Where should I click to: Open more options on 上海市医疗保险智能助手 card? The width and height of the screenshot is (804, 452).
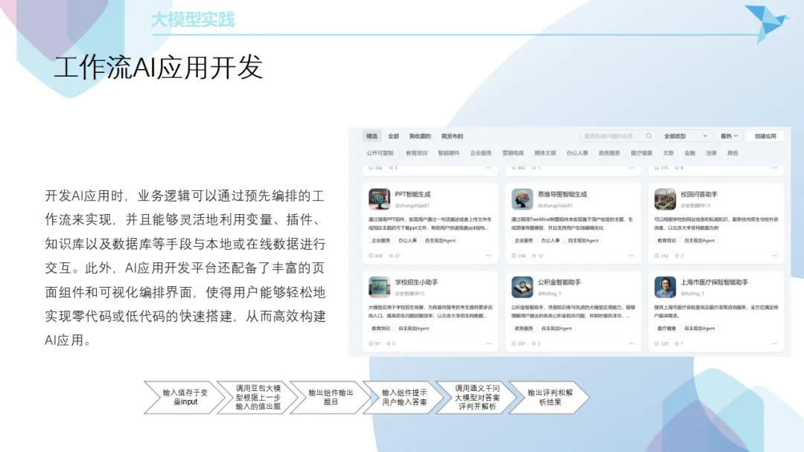pyautogui.click(x=774, y=343)
